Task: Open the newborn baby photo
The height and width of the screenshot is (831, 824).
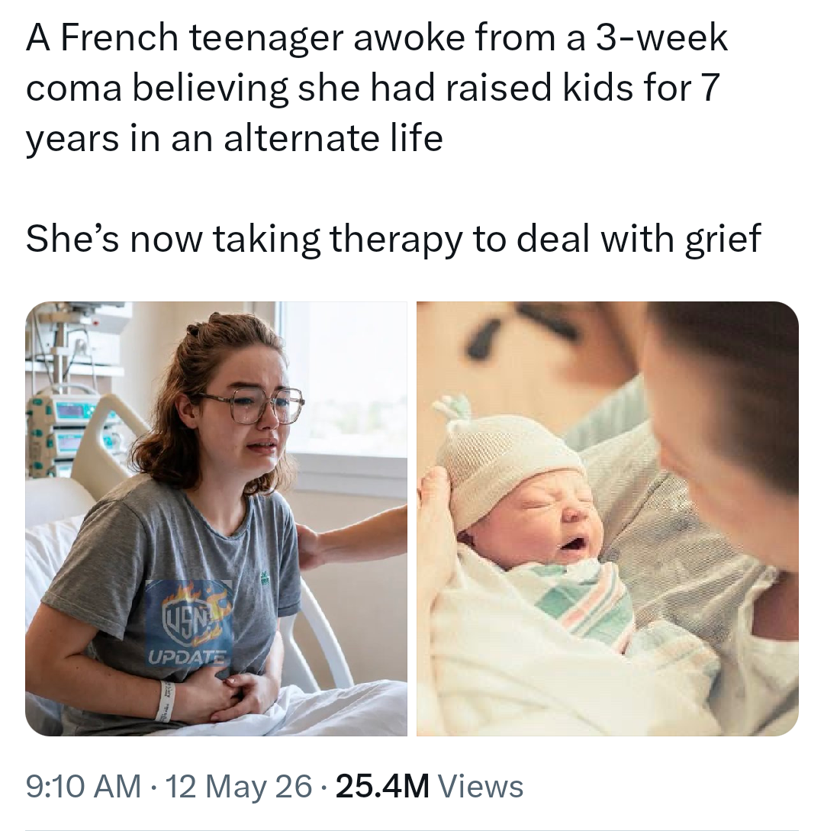Action: (607, 519)
